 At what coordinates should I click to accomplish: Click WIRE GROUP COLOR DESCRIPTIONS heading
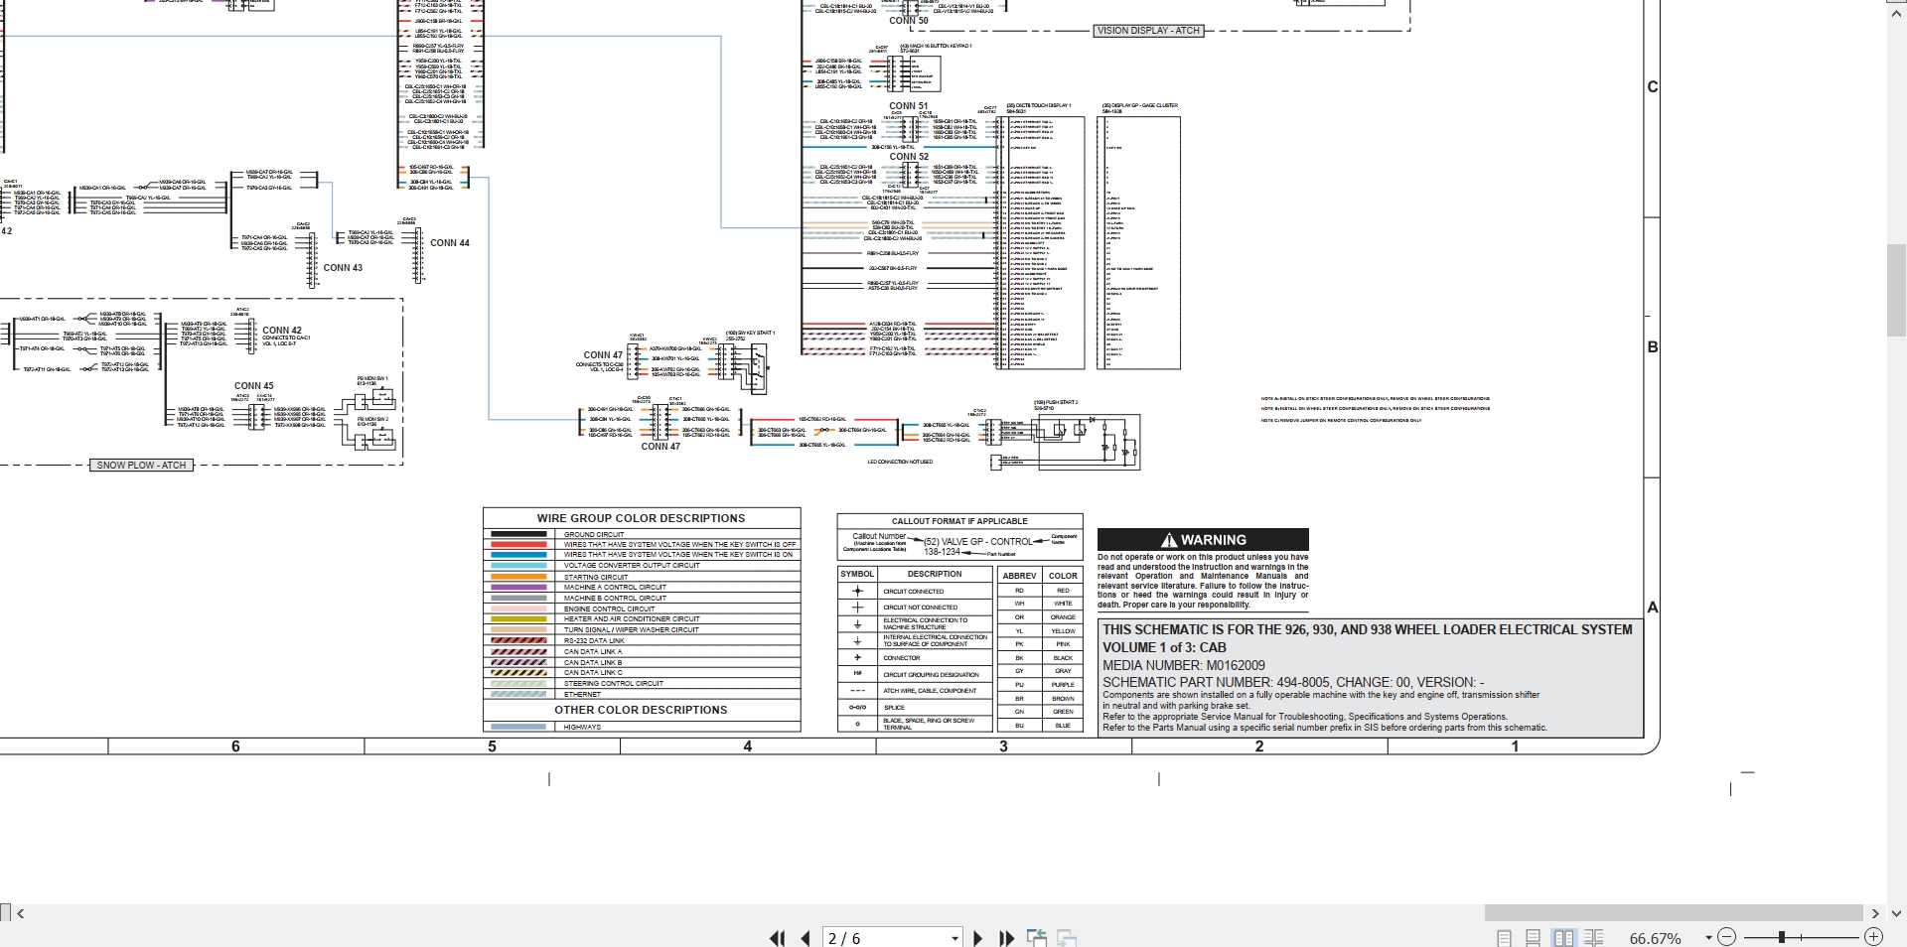tap(641, 518)
